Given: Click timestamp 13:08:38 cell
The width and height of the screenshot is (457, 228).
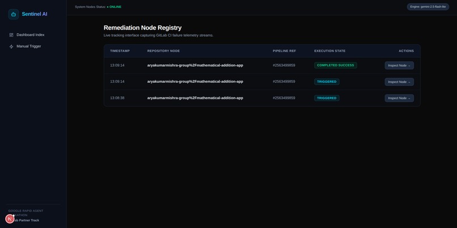Looking at the screenshot, I should pos(117,98).
